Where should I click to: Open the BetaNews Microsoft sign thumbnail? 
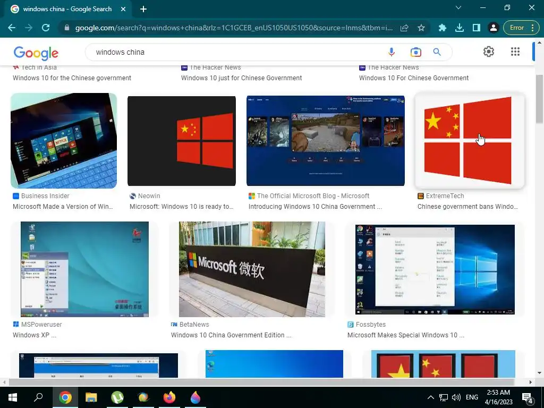pyautogui.click(x=252, y=269)
